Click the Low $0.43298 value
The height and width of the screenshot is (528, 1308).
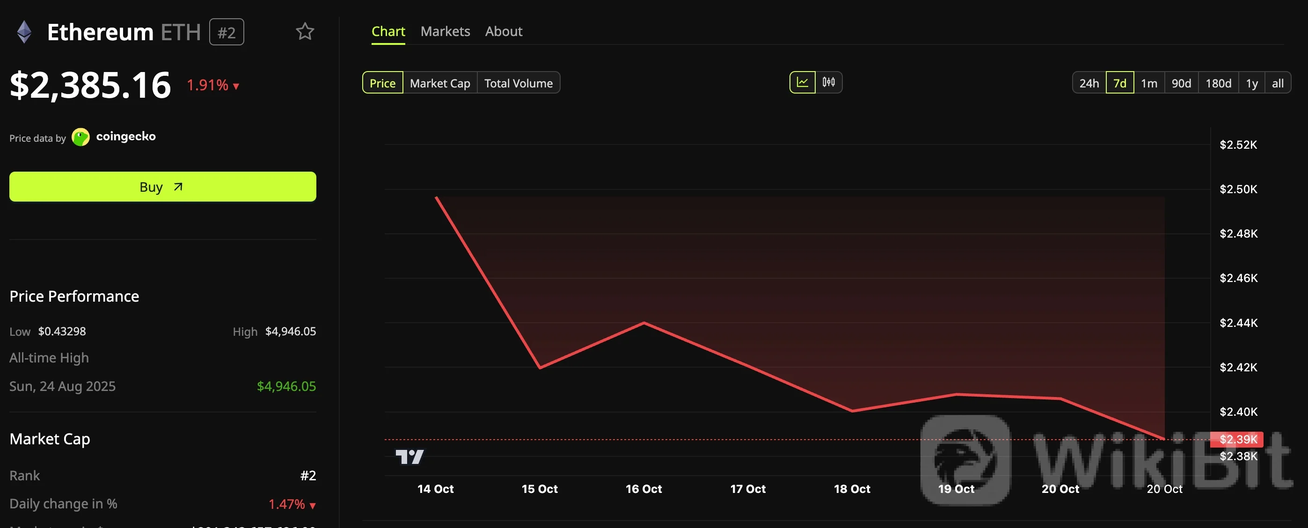click(62, 331)
